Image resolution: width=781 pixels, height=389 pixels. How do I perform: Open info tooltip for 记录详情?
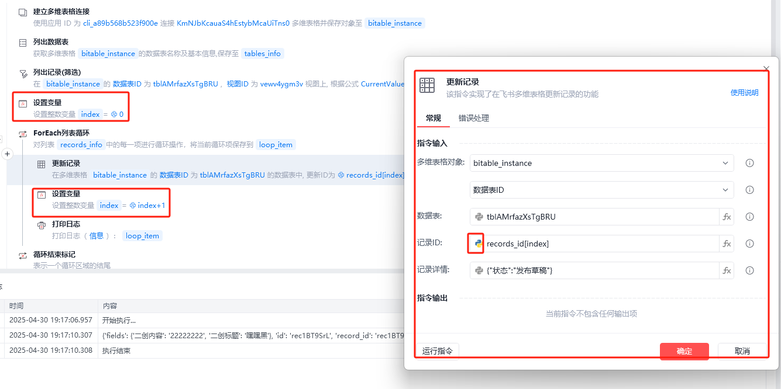(x=749, y=270)
